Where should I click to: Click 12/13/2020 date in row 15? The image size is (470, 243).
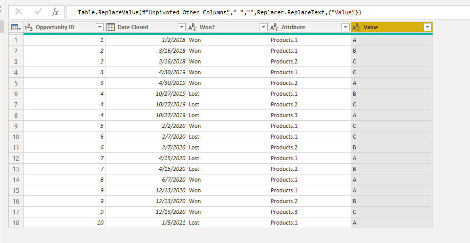pos(146,190)
